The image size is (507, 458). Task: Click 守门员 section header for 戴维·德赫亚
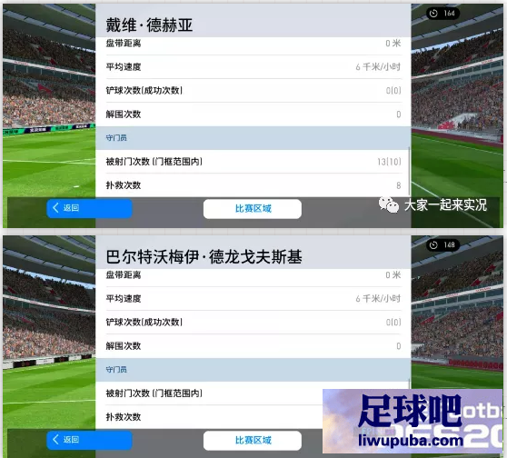pyautogui.click(x=253, y=138)
